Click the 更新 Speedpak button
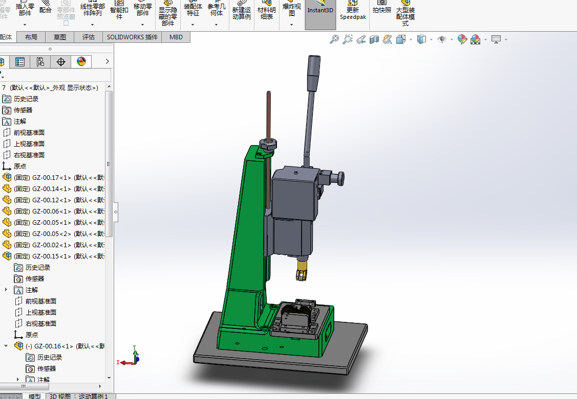Image resolution: width=577 pixels, height=399 pixels. [x=353, y=13]
